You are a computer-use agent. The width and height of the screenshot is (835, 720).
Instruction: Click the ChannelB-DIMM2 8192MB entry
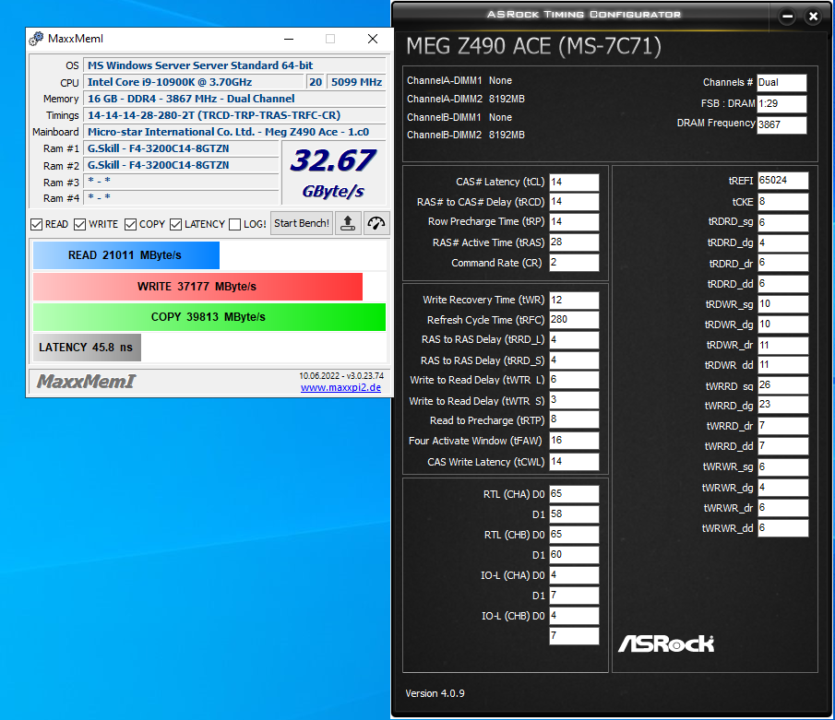pyautogui.click(x=466, y=136)
